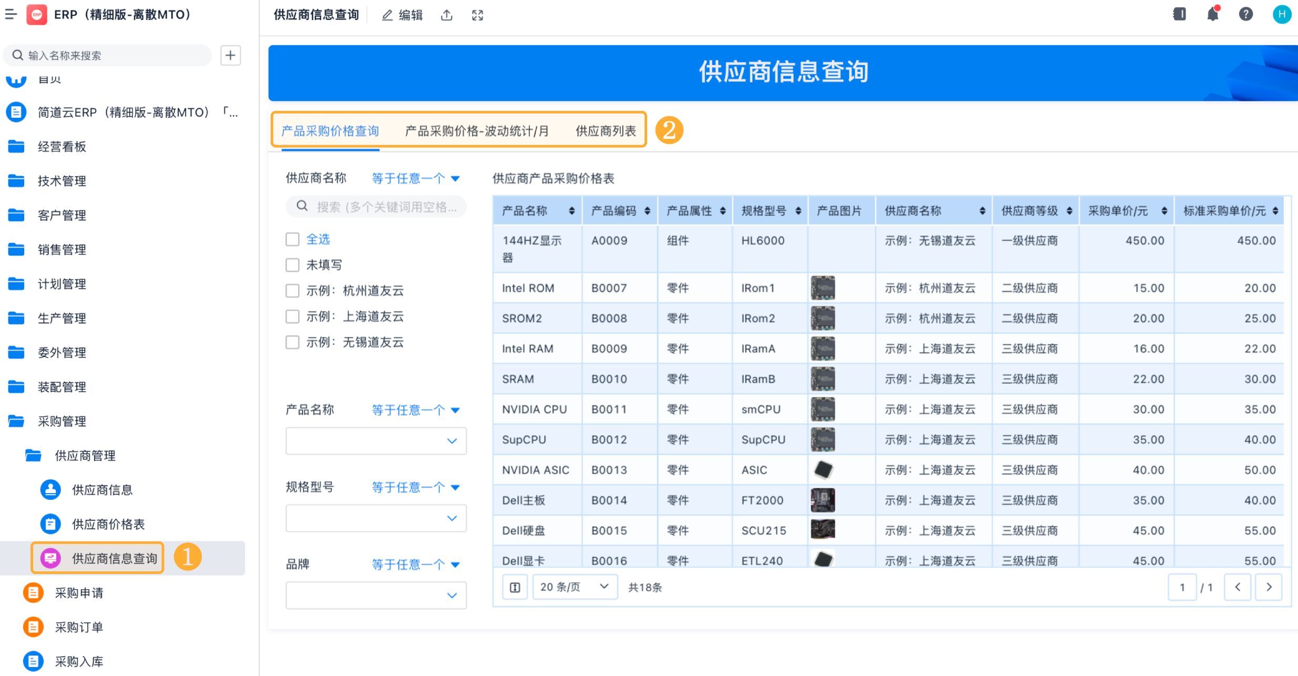
Task: Open the Intel ROM product image thumbnail
Action: pyautogui.click(x=823, y=288)
